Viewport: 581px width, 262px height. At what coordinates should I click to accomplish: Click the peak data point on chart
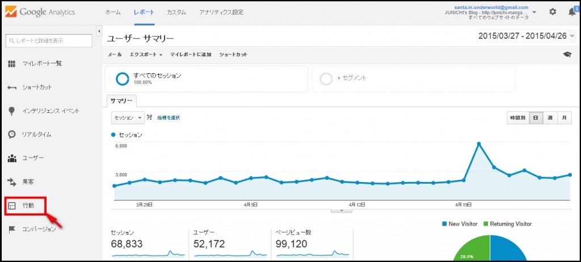tap(479, 144)
